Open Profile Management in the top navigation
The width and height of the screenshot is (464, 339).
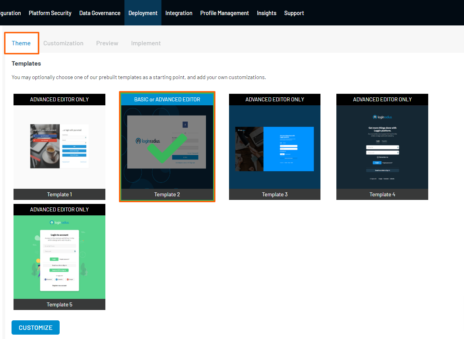point(224,13)
